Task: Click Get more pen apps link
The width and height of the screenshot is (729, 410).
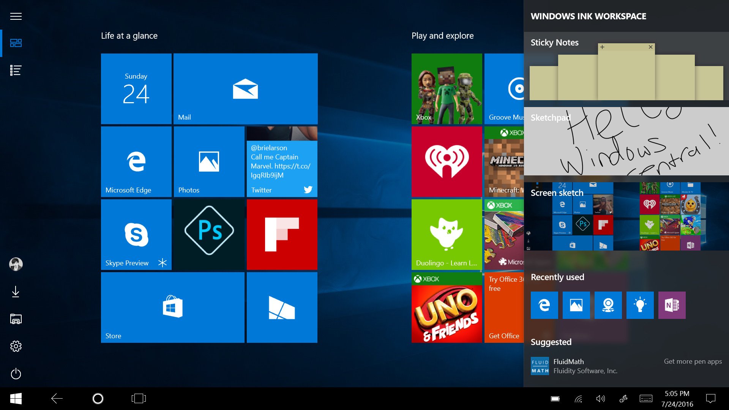Action: click(x=693, y=361)
